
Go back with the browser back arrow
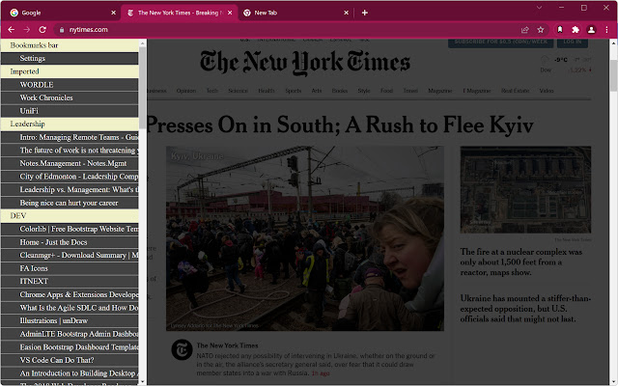11,30
